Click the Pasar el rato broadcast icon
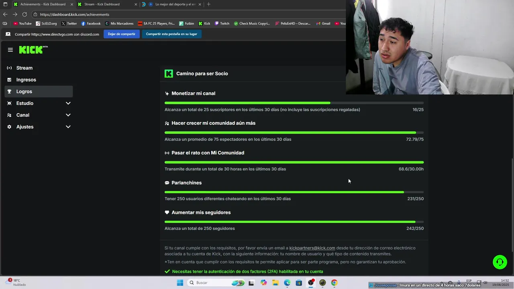Viewport: 514px width, 289px height. (x=167, y=153)
